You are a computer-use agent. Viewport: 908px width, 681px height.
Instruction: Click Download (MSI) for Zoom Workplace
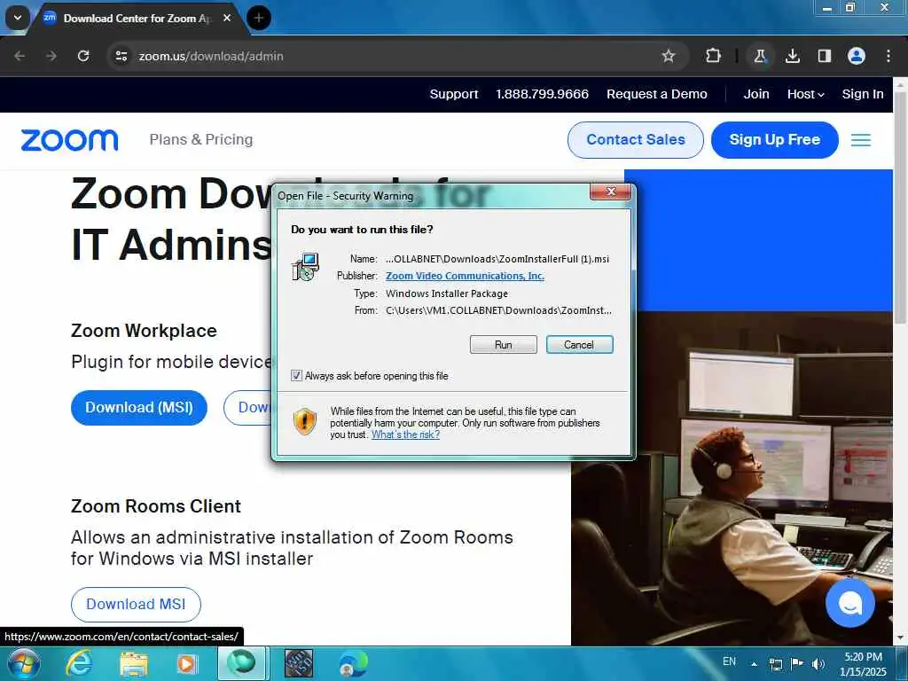tap(139, 408)
